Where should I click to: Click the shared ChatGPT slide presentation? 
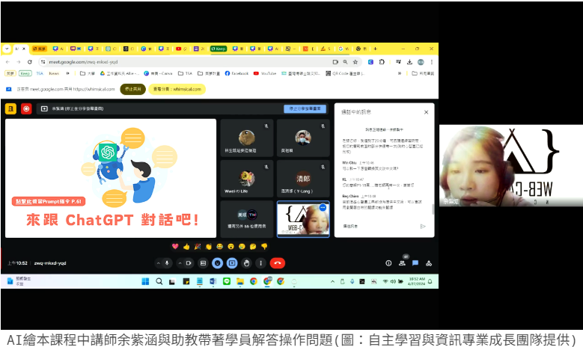pyautogui.click(x=111, y=178)
